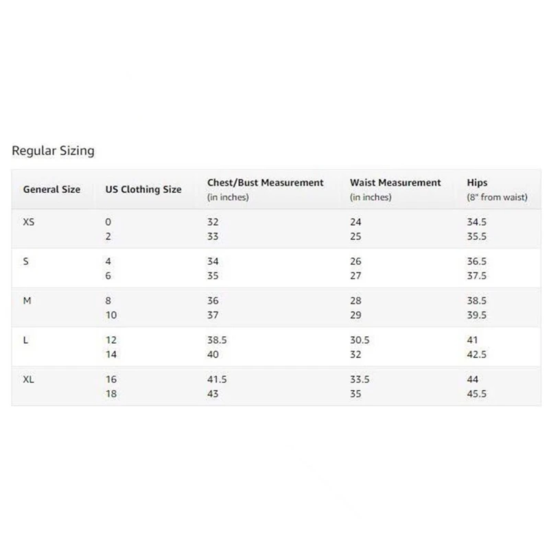549x549 pixels.
Task: Click the Waist Measurement column header
Action: (x=395, y=183)
